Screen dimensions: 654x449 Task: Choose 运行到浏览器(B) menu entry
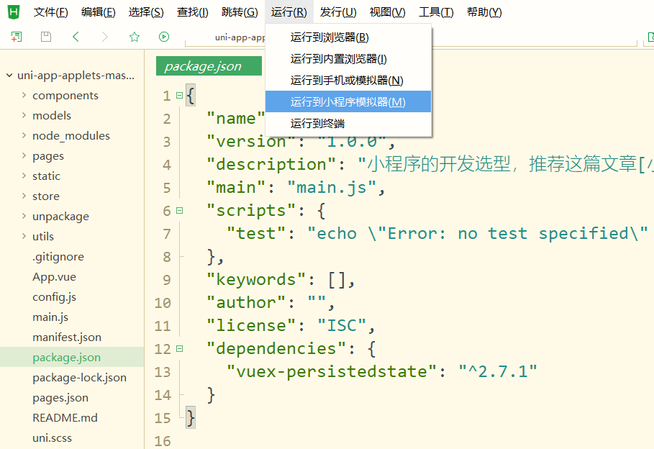pyautogui.click(x=348, y=37)
